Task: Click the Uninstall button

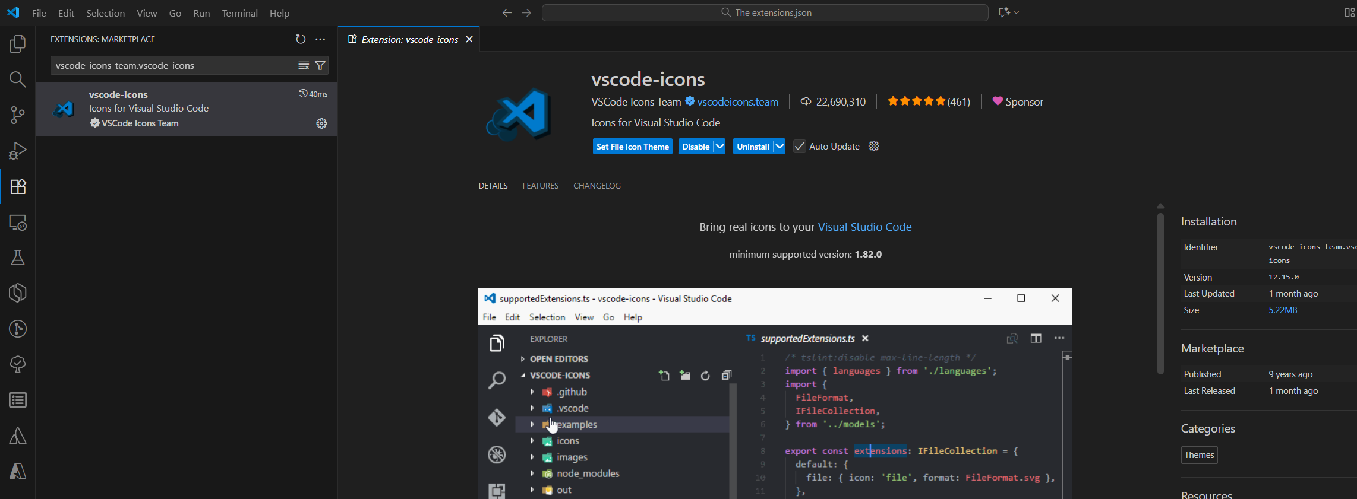Action: (753, 147)
